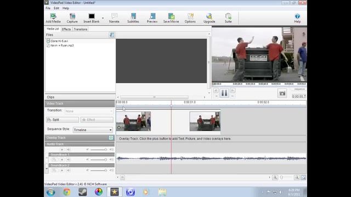Screen dimensions: 351x197
Task: Click the Overlay Track plus button
Action: (111, 137)
